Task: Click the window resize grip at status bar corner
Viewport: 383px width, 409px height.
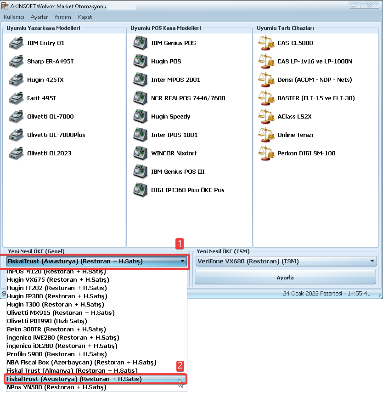Action: pyautogui.click(x=379, y=295)
